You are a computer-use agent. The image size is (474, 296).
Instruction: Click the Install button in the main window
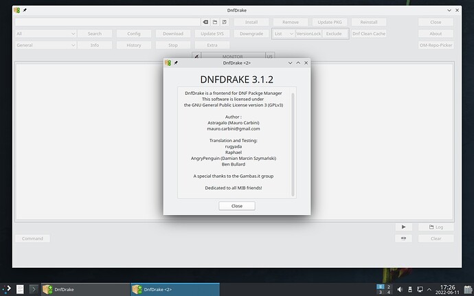click(251, 22)
